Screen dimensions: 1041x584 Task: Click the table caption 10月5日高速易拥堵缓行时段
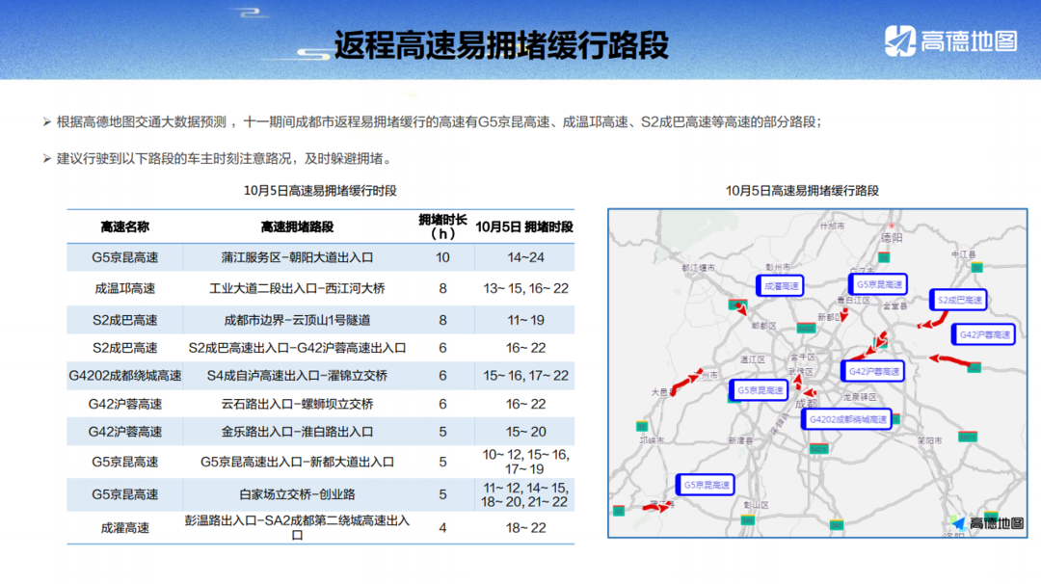point(320,191)
